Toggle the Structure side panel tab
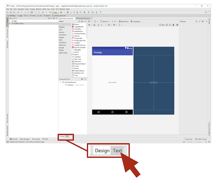The height and width of the screenshot is (183, 217). [x=8, y=33]
